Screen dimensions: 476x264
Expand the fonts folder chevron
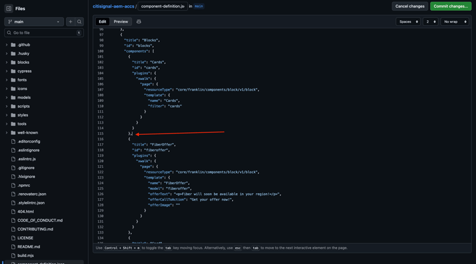coord(7,80)
